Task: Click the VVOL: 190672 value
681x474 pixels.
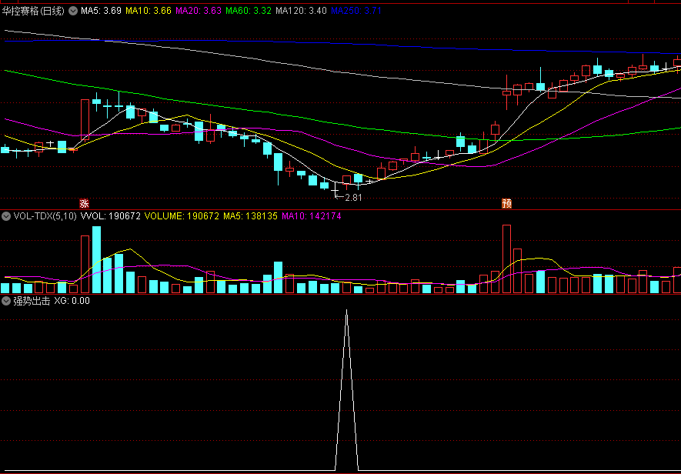Action: (110, 216)
